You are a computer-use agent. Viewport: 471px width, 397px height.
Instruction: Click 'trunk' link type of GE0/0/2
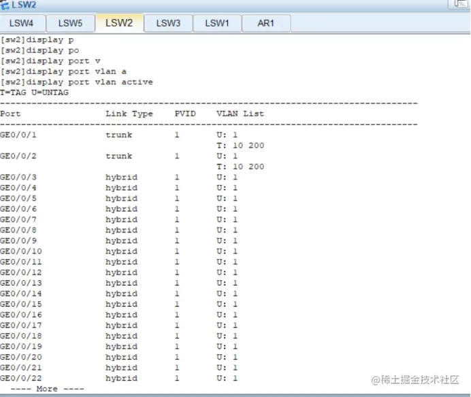click(x=118, y=156)
